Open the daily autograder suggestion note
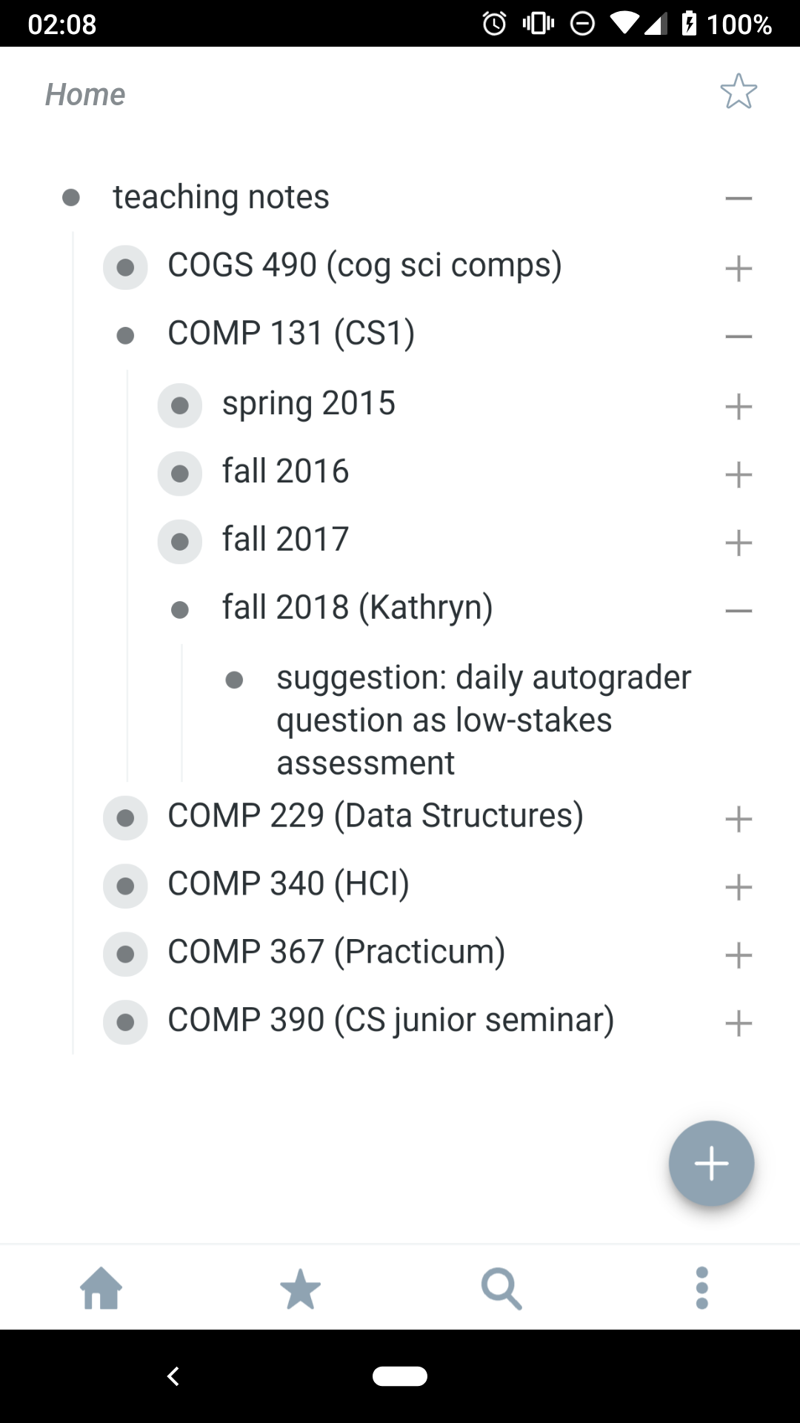Screen dimensions: 800x1423 point(484,720)
